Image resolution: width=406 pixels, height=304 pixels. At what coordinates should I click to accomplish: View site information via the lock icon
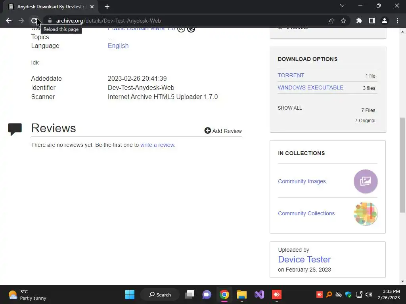click(x=50, y=21)
